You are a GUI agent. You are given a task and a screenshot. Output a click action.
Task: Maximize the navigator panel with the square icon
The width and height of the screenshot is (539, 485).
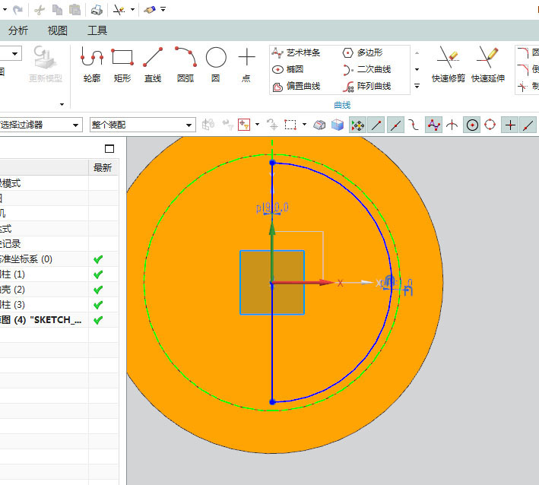click(109, 148)
